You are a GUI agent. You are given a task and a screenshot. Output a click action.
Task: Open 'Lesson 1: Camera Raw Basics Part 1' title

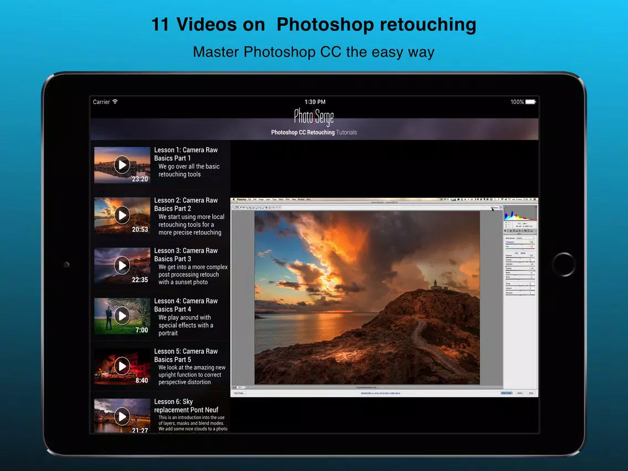click(186, 154)
